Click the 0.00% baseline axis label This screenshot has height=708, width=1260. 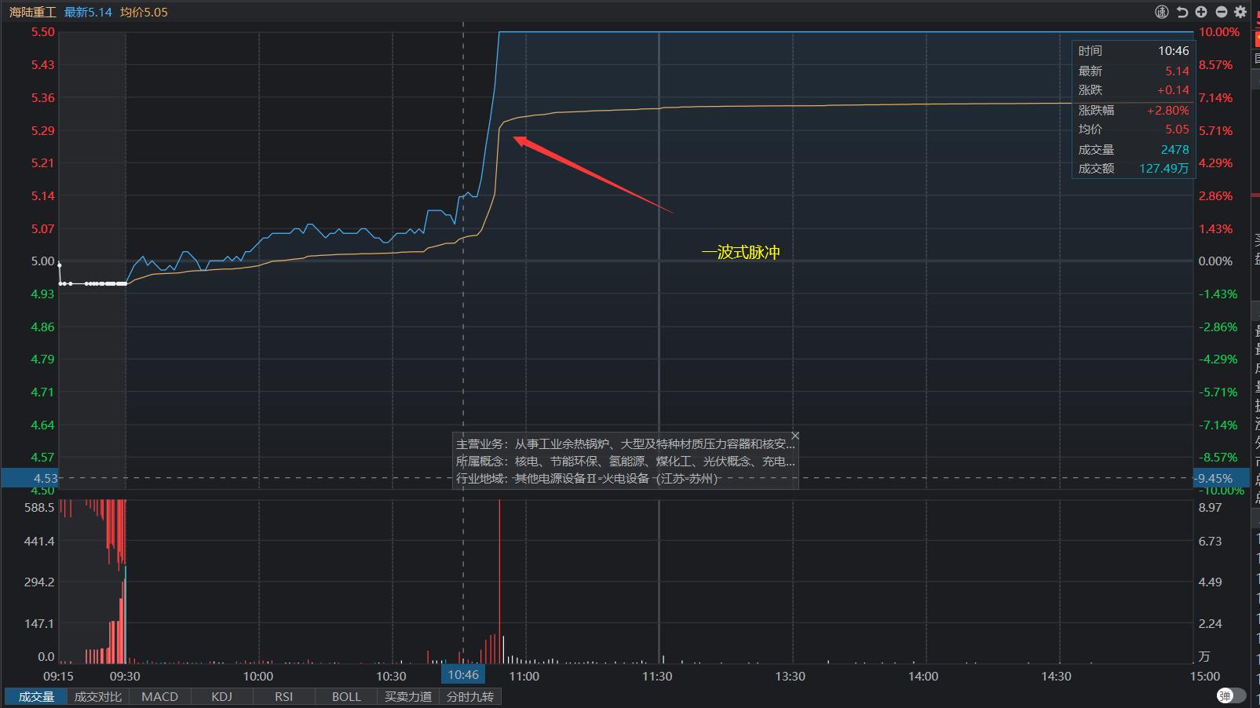pyautogui.click(x=1215, y=261)
